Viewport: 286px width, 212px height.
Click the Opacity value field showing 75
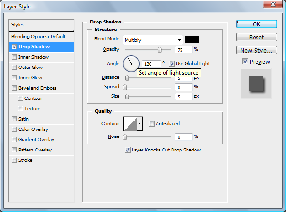pos(184,50)
